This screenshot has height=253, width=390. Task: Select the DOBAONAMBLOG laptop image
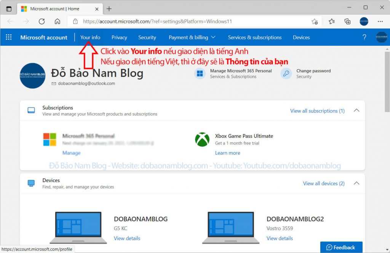click(x=78, y=227)
